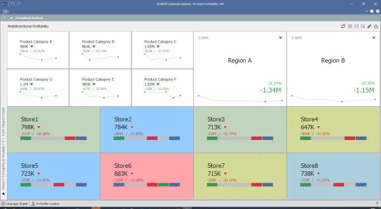Select the pink Store6 tile
Screen dimensions: 381x209
[x=146, y=176]
